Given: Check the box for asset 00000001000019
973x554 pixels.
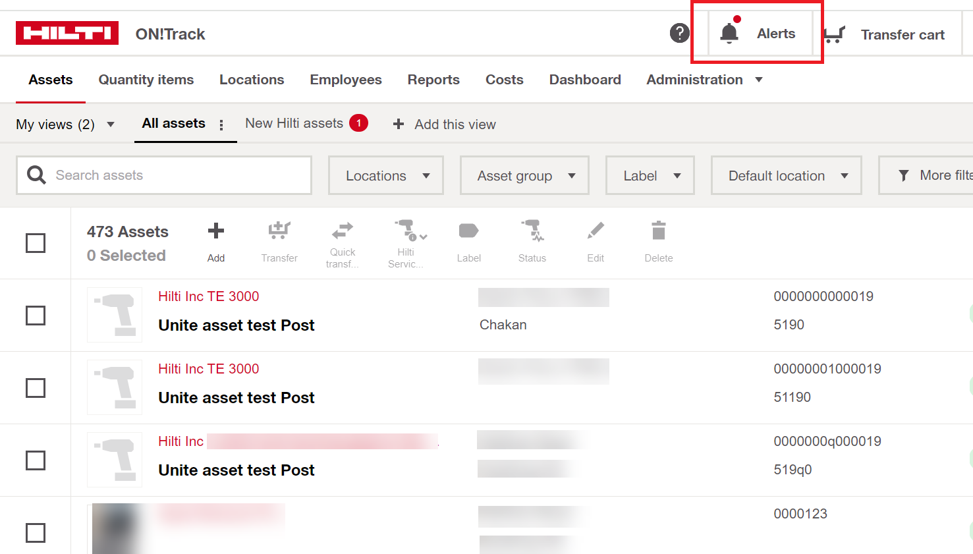Looking at the screenshot, I should click(36, 388).
